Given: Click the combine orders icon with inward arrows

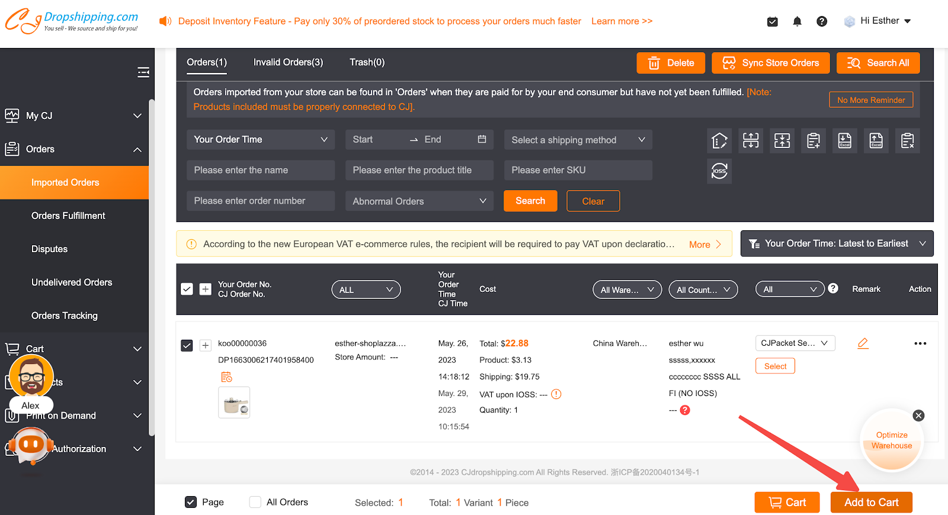Looking at the screenshot, I should click(782, 141).
